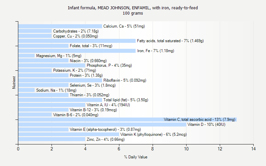This screenshot has width=266, height=166.
Task: Click the blue bar for Phosphorus, P
Action: [52, 65]
